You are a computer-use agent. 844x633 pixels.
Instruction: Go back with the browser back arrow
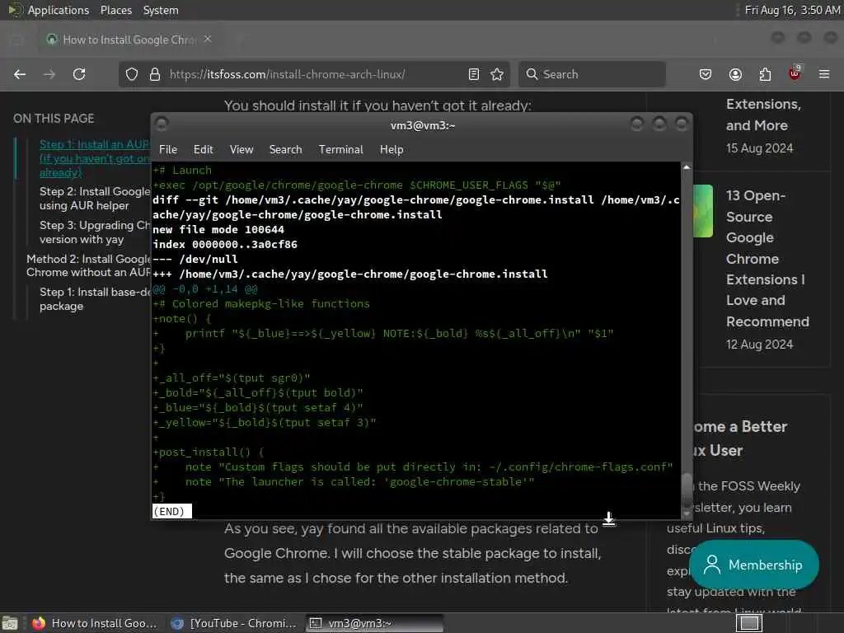(20, 74)
